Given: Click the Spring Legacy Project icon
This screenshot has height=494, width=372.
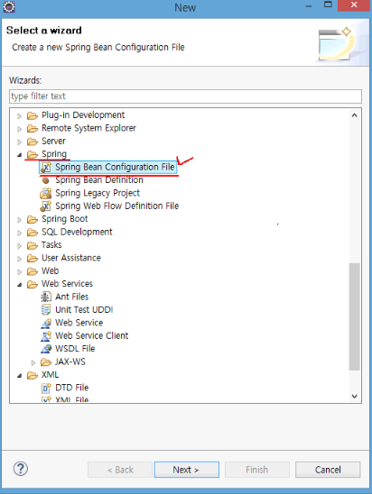Looking at the screenshot, I should click(x=46, y=193).
